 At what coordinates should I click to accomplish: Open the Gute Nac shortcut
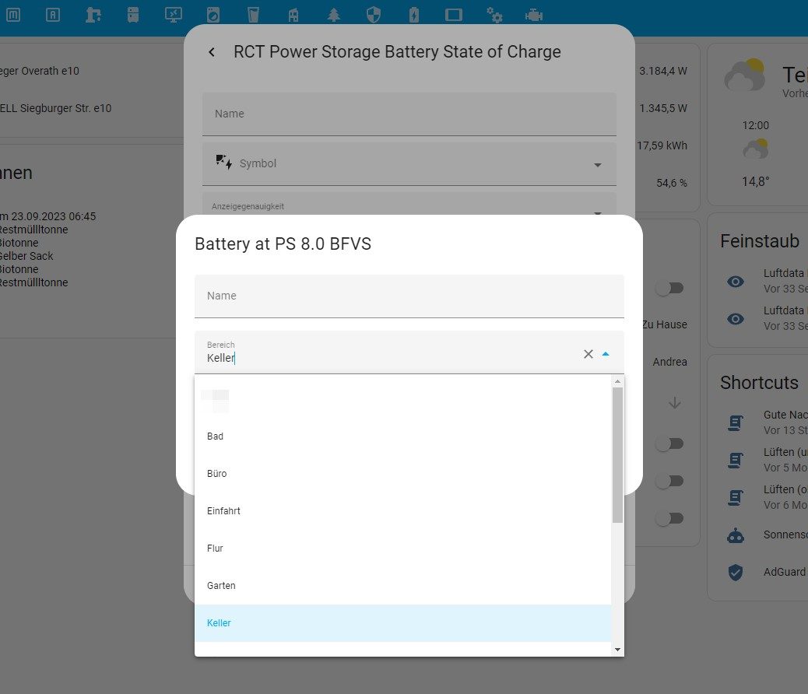click(x=785, y=415)
